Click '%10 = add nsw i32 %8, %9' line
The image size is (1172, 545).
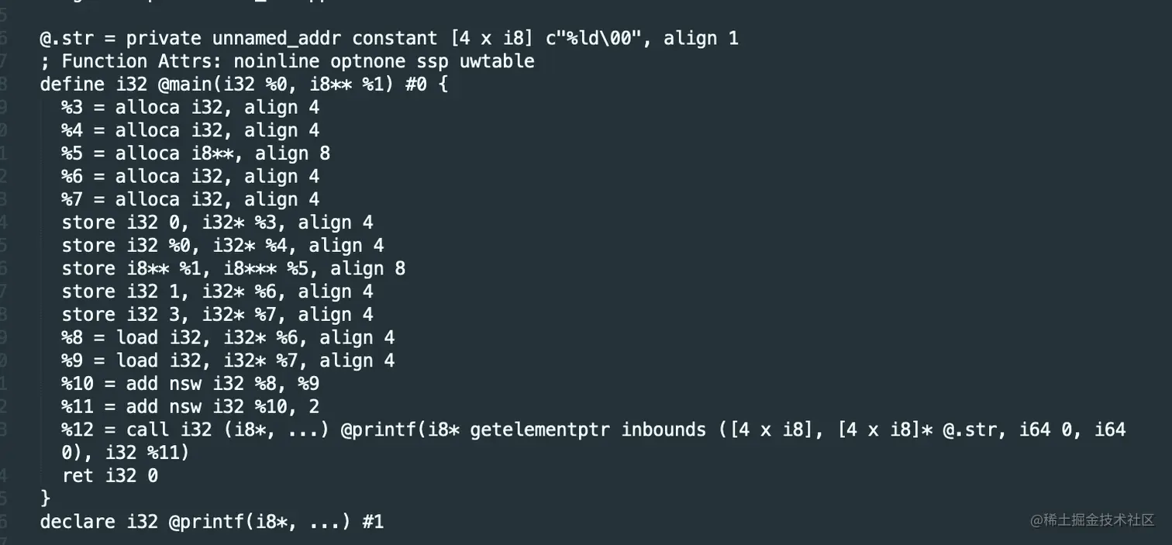(x=191, y=383)
